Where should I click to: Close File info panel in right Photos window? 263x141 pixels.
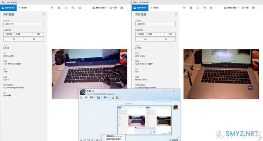click(x=176, y=14)
